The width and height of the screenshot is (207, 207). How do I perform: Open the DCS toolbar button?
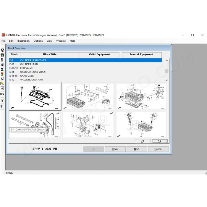[x=2, y=94]
